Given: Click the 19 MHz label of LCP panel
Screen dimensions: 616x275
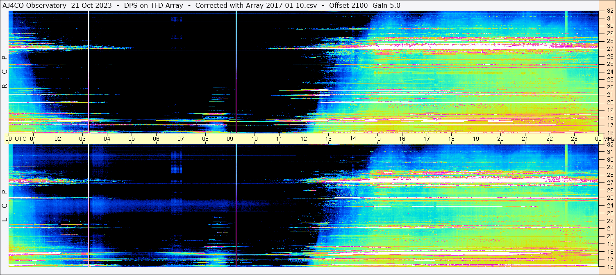Looking at the screenshot, I should 609,244.
